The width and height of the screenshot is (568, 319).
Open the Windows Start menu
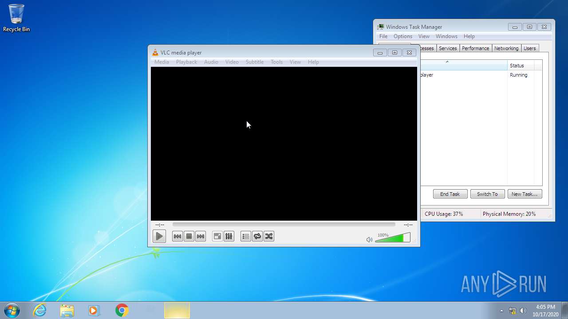point(12,310)
